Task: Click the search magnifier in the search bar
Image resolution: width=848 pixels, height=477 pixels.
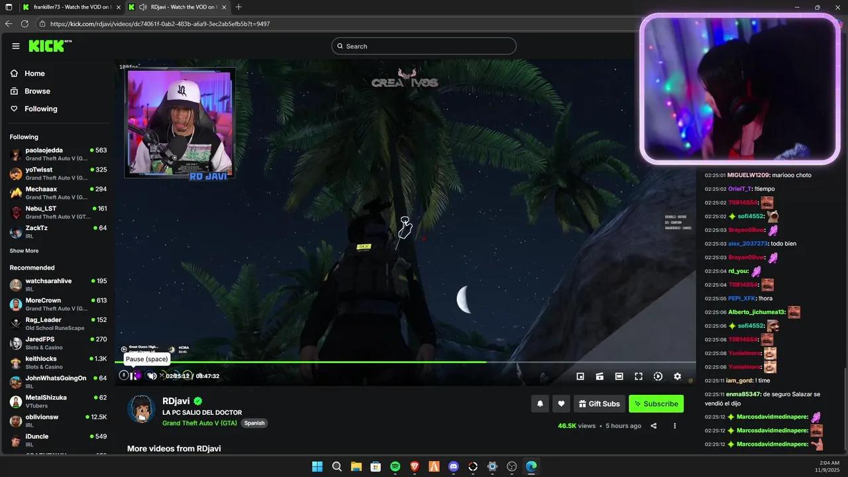Action: [x=340, y=46]
